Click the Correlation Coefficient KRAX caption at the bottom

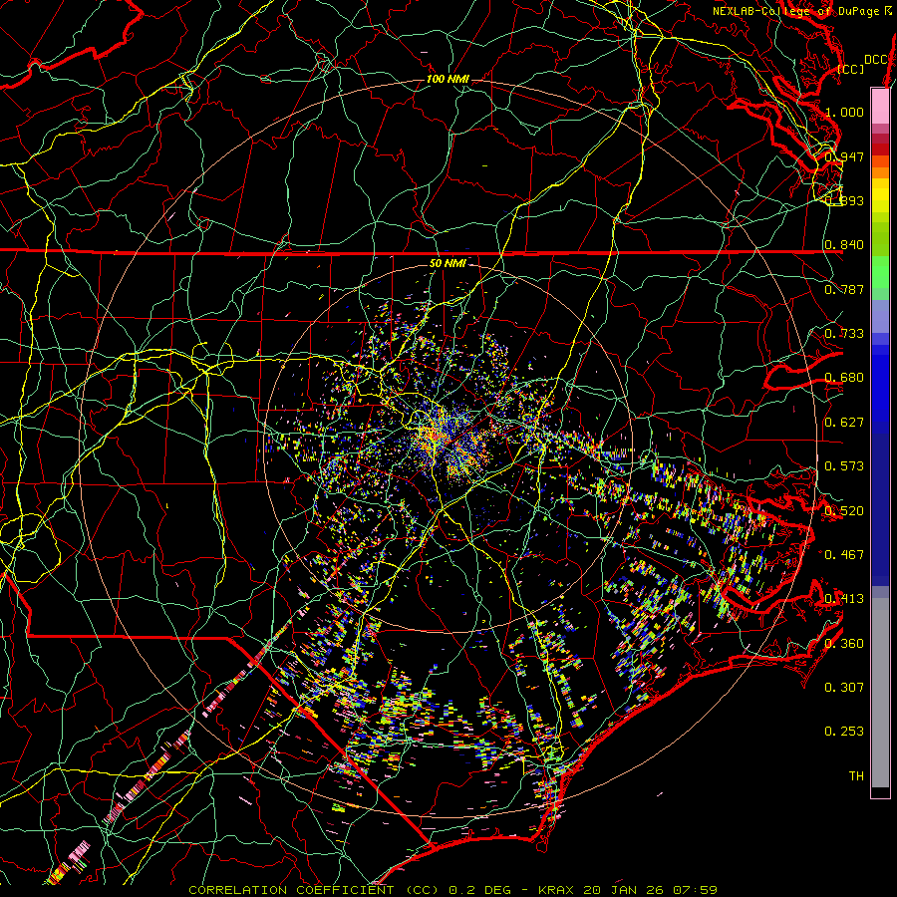(x=453, y=890)
